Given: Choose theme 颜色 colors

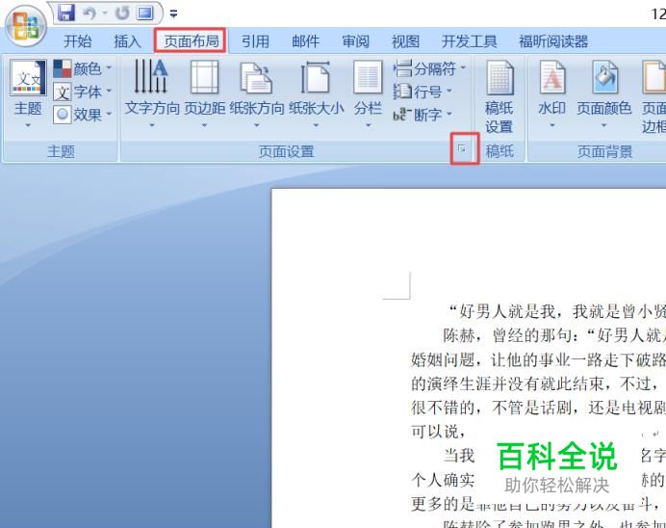Looking at the screenshot, I should click(x=83, y=68).
